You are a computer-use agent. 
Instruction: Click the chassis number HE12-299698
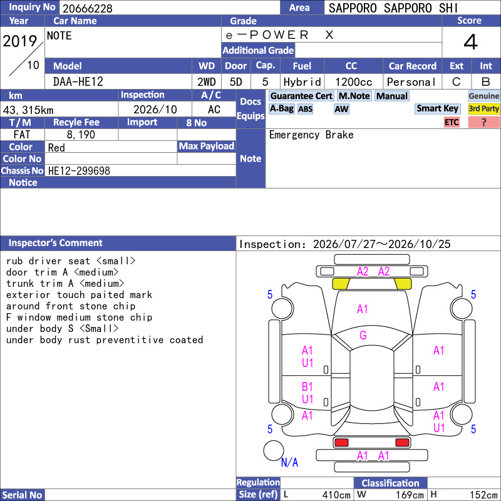click(79, 170)
